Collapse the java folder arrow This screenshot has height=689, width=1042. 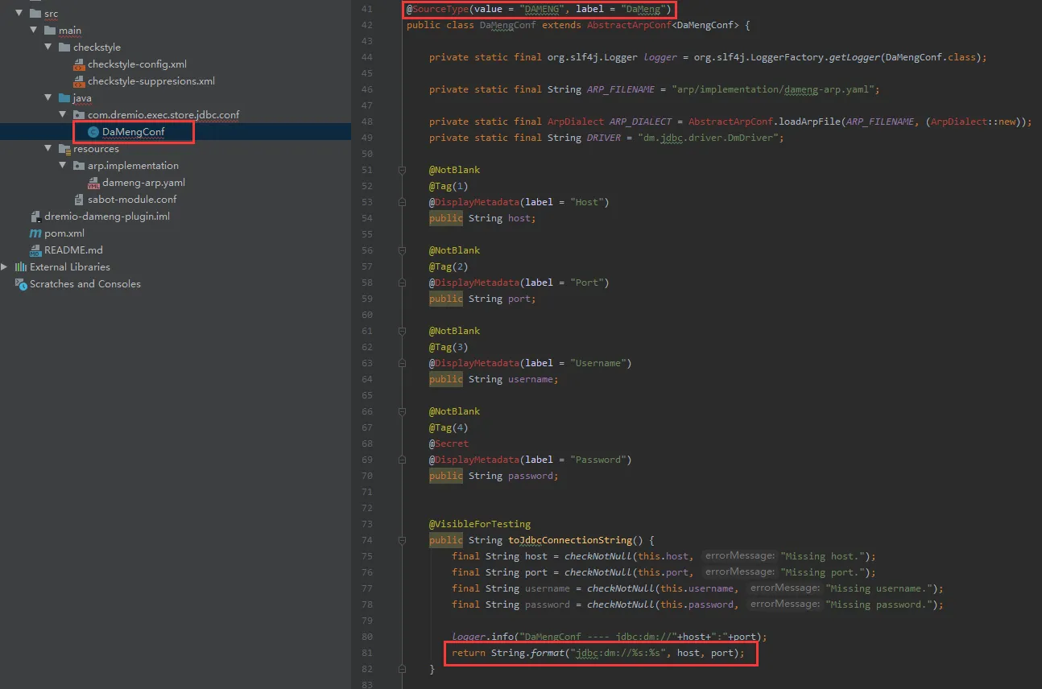point(48,97)
